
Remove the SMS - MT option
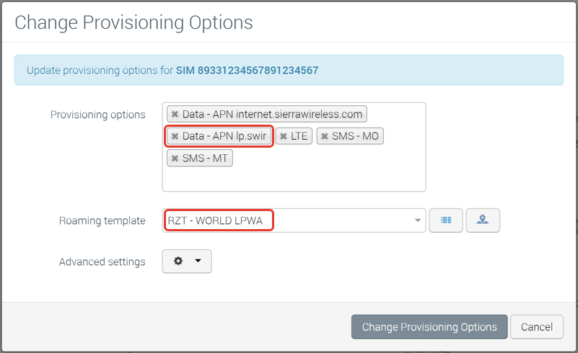tap(175, 158)
